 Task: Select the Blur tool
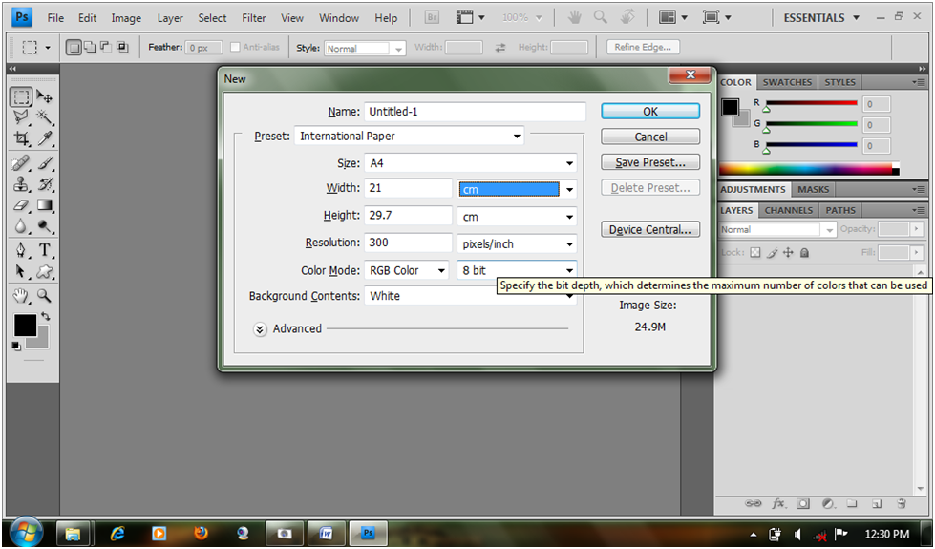point(21,226)
